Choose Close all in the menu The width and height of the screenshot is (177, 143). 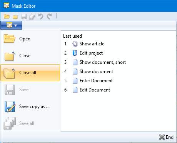(x=30, y=73)
